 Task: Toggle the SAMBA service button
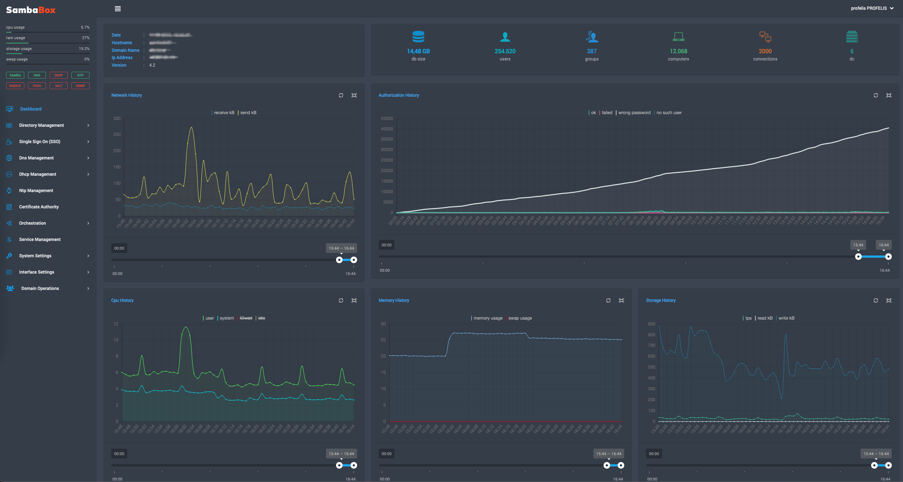click(15, 75)
